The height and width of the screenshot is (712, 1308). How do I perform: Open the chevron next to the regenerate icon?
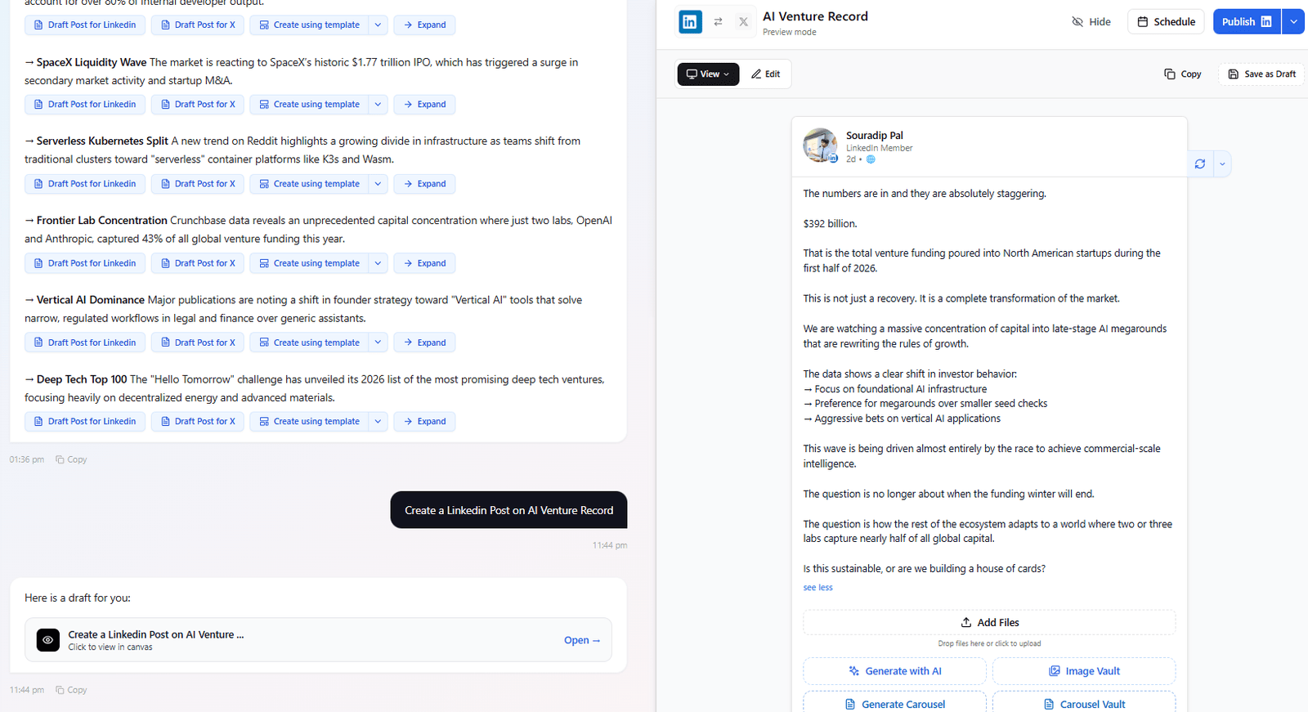pos(1222,163)
